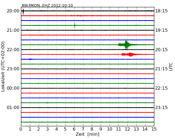This screenshot has height=140, width=175.
Task: Click the 23:15 UTC label
Action: pyautogui.click(x=161, y=107)
